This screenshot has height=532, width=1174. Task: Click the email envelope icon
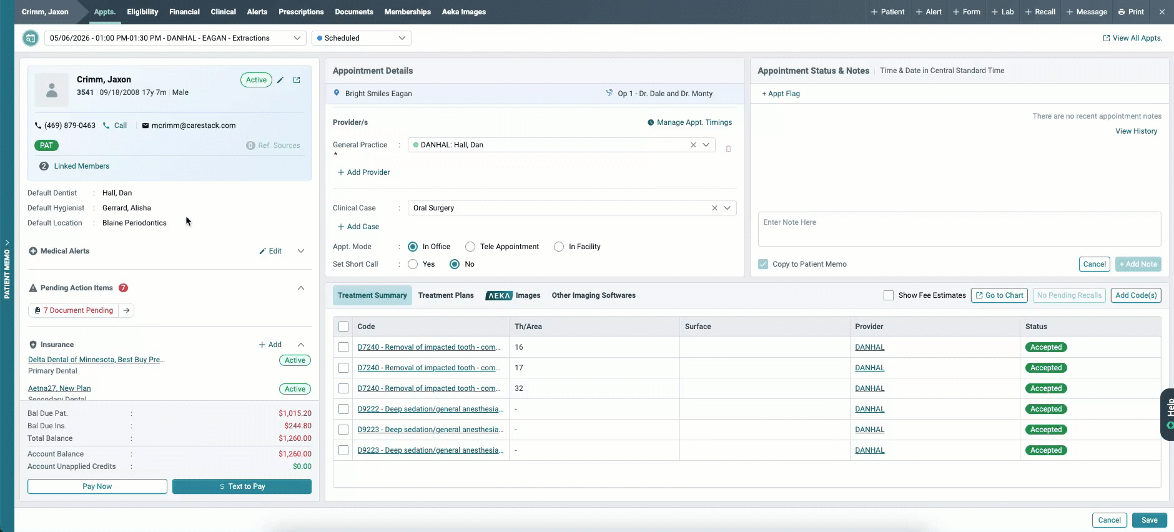146,126
